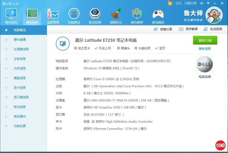Click the 鲁大师 mascot avatar
Screen dimensions: 228x153
pyautogui.click(x=214, y=15)
